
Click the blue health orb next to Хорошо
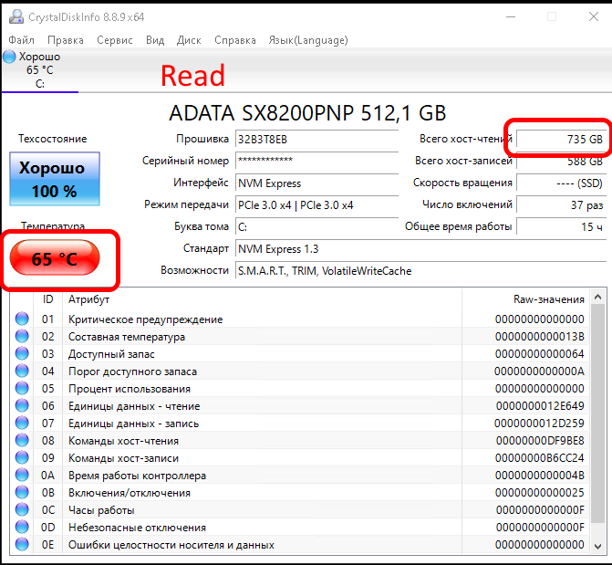[x=9, y=57]
